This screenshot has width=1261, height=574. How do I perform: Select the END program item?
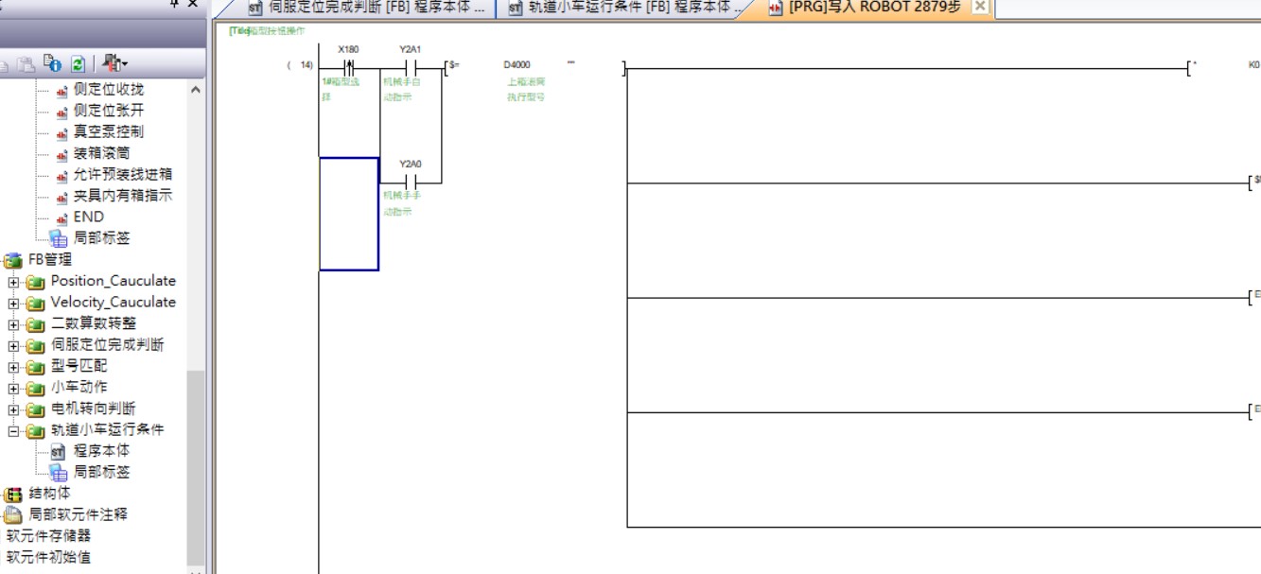(88, 217)
